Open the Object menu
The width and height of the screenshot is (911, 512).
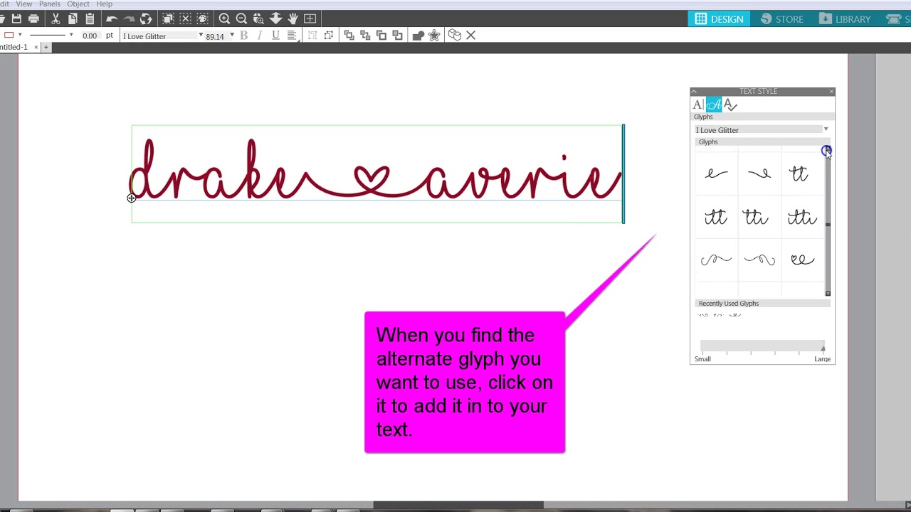coord(78,4)
